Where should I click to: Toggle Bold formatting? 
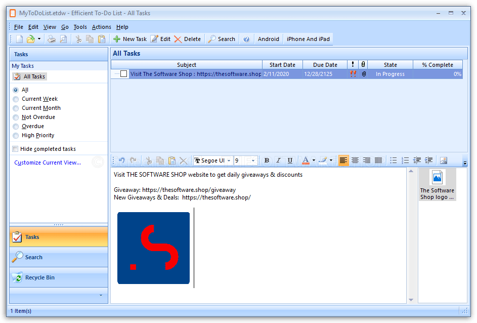(x=267, y=160)
